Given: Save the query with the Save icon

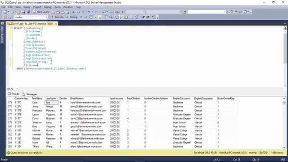Looking at the screenshot, I should point(23,12).
